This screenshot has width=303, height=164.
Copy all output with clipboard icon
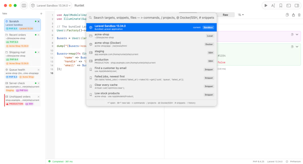click(287, 15)
